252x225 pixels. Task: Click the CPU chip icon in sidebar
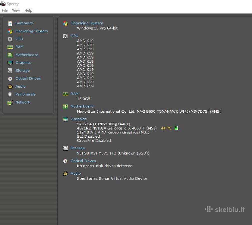(x=10, y=39)
